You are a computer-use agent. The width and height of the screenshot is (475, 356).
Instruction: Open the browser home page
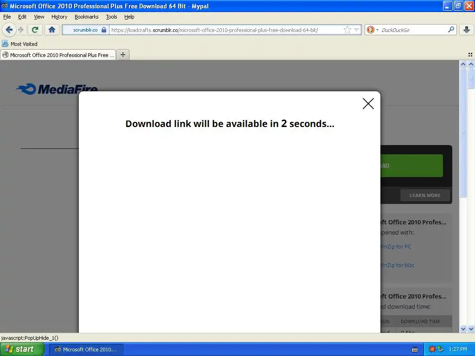coord(52,30)
